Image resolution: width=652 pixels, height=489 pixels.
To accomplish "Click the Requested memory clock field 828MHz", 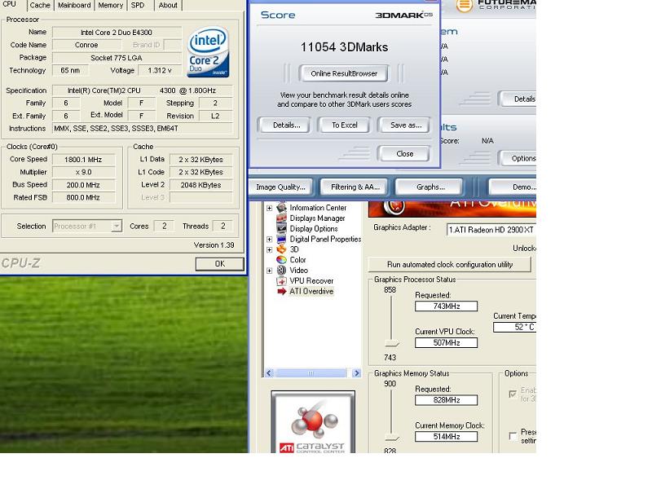I will point(446,400).
